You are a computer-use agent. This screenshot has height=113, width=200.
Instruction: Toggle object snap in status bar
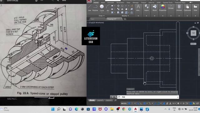point(158,103)
